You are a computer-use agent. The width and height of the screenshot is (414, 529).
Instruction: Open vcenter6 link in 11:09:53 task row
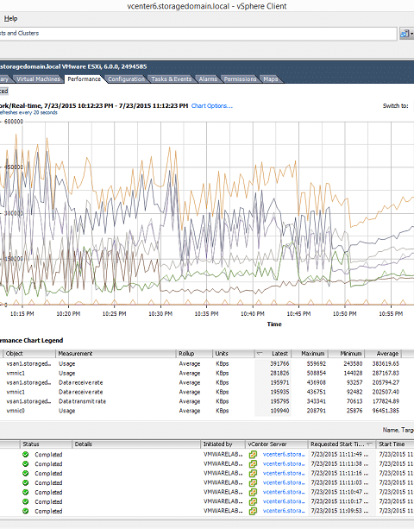click(x=284, y=511)
